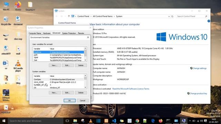The height and width of the screenshot is (124, 221).
Task: Click scroll up arrow of System variables
Action: (85, 76)
